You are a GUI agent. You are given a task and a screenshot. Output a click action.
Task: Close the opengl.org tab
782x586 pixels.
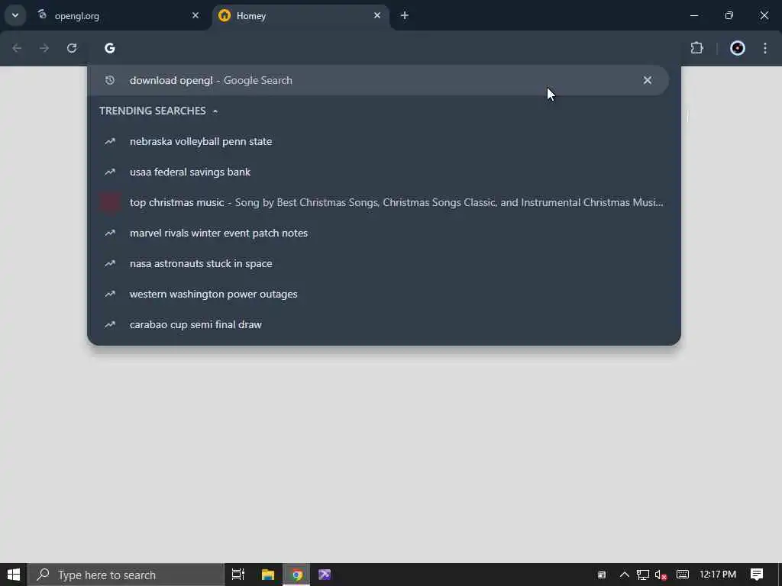(x=195, y=15)
